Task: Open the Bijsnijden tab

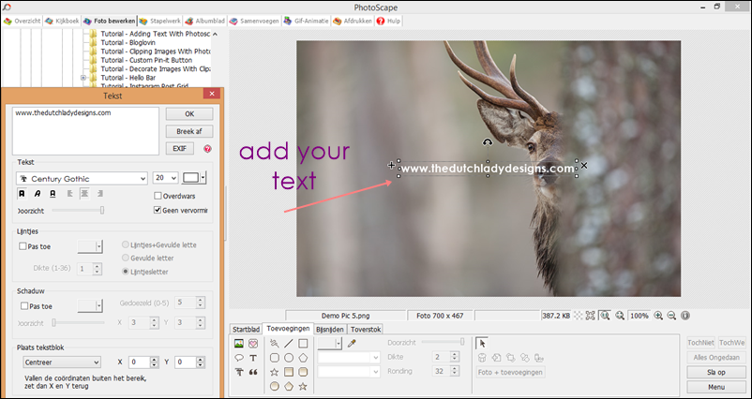Action: [x=330, y=330]
